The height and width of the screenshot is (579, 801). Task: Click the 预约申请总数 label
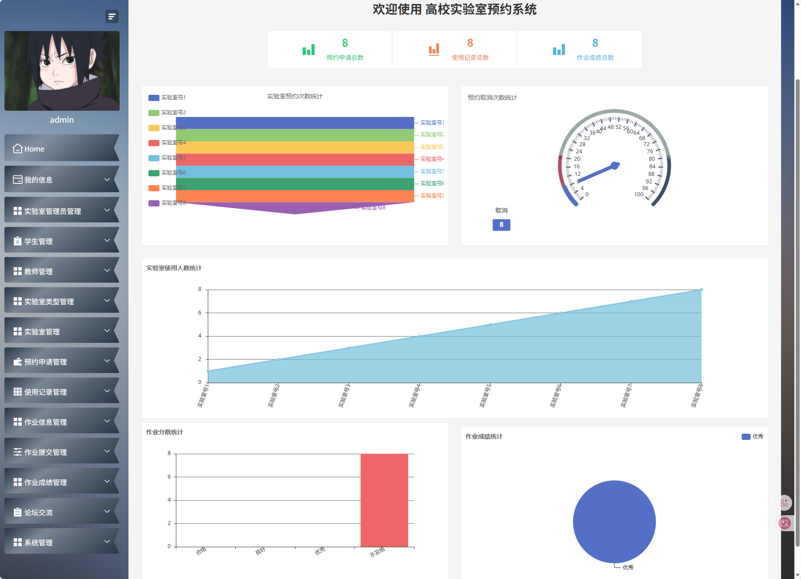point(345,58)
